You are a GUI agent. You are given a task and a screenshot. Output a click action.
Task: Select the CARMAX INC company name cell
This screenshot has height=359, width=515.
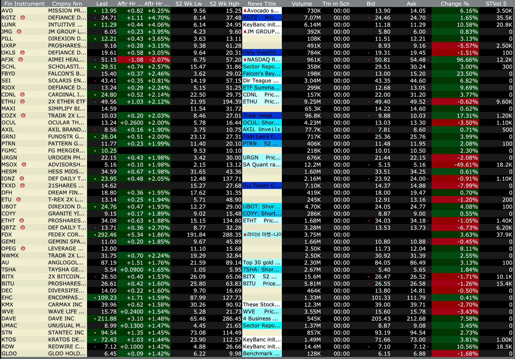coord(65,305)
